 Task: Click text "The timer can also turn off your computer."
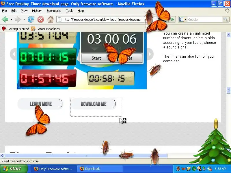189,59
